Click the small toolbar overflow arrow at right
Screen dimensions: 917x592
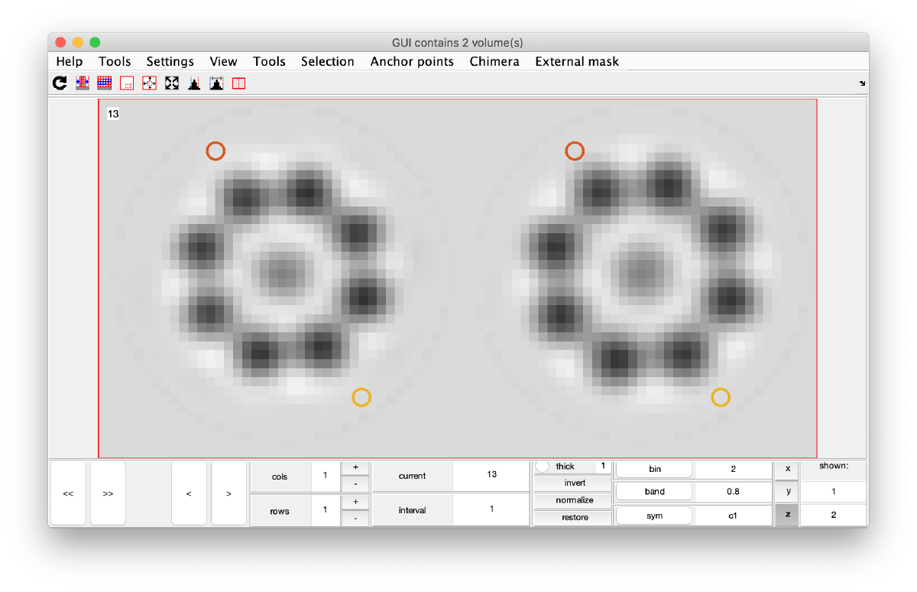(862, 83)
